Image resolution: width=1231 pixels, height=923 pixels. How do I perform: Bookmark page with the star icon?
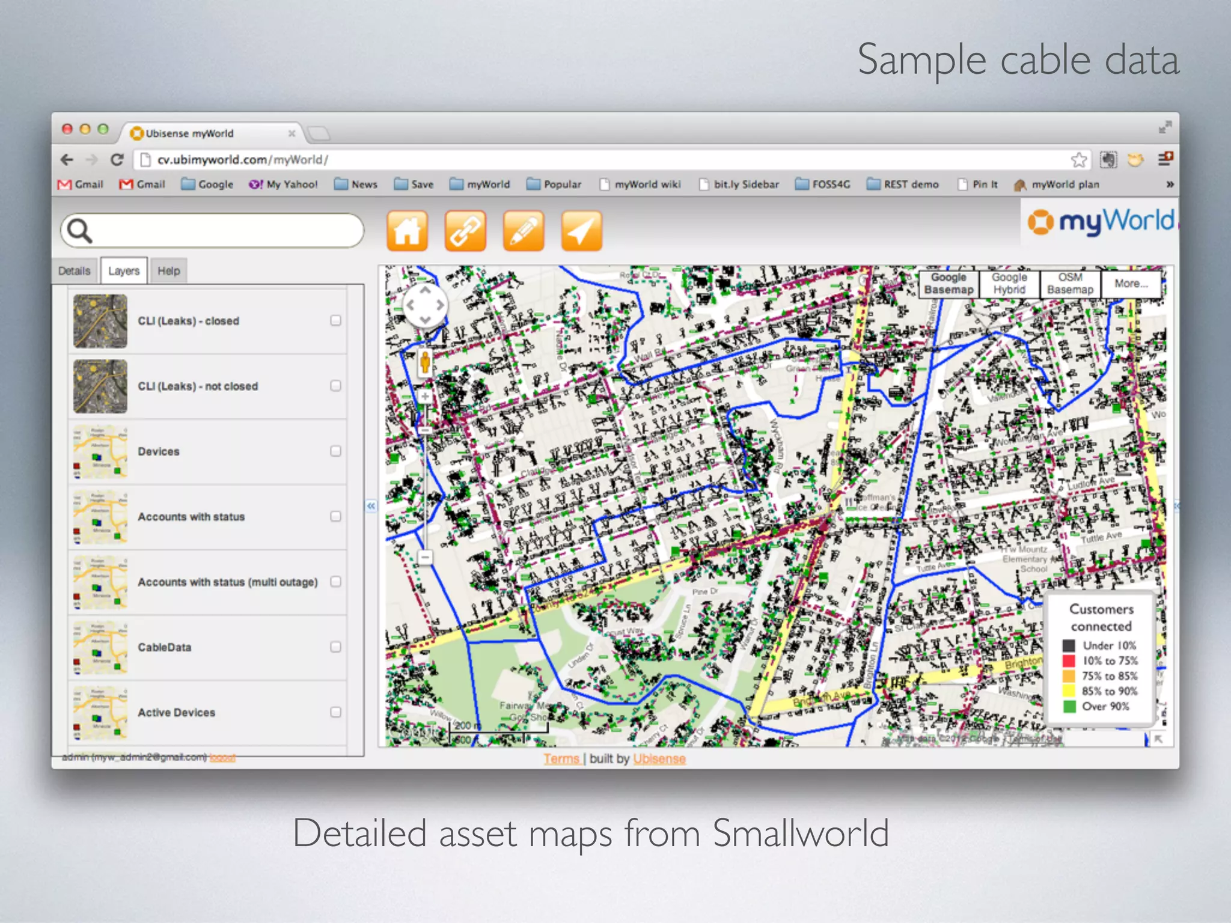1078,160
